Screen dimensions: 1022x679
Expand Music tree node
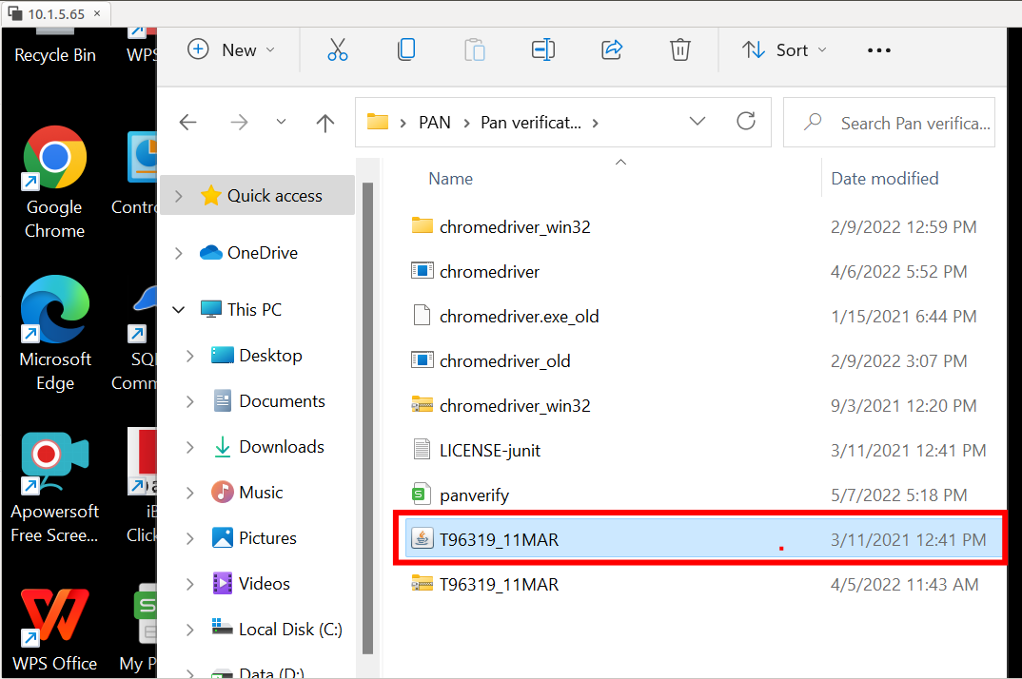coord(190,493)
